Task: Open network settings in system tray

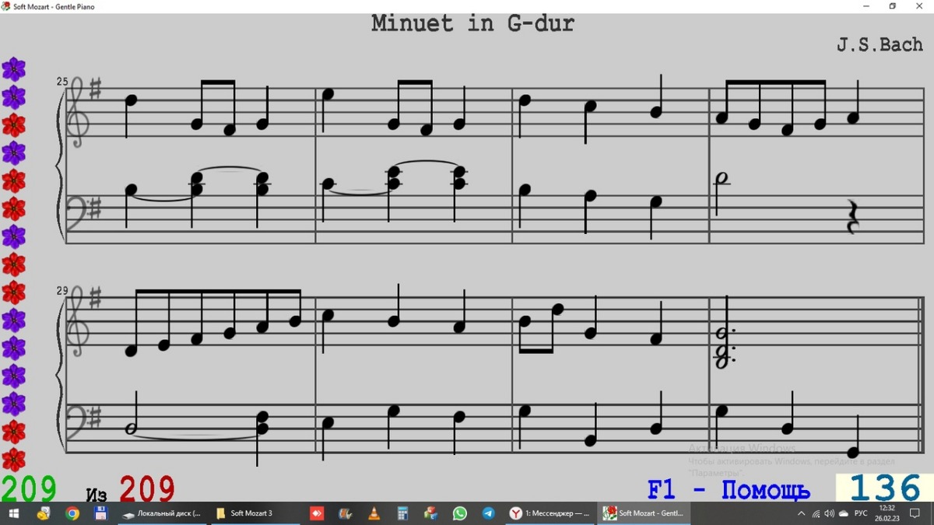Action: pos(816,513)
